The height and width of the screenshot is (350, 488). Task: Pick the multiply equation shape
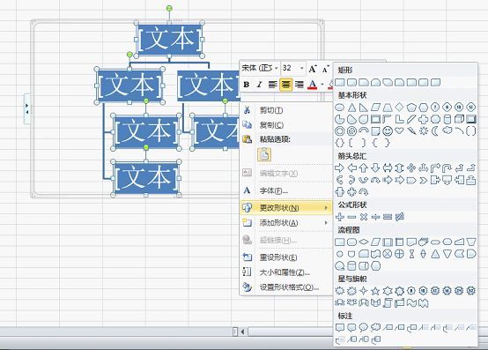(x=364, y=217)
